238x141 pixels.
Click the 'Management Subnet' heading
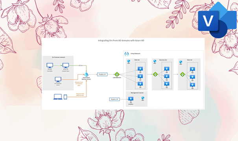[137, 93]
